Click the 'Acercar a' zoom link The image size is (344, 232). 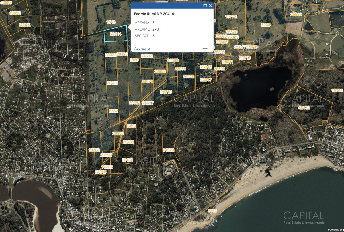(142, 49)
